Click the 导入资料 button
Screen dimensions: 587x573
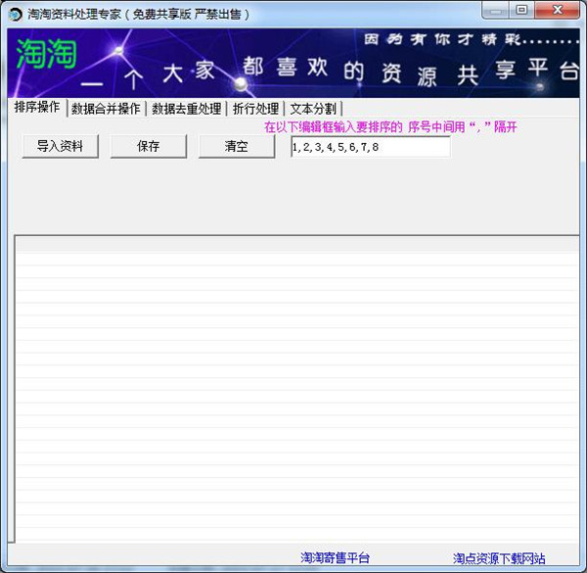[x=60, y=146]
